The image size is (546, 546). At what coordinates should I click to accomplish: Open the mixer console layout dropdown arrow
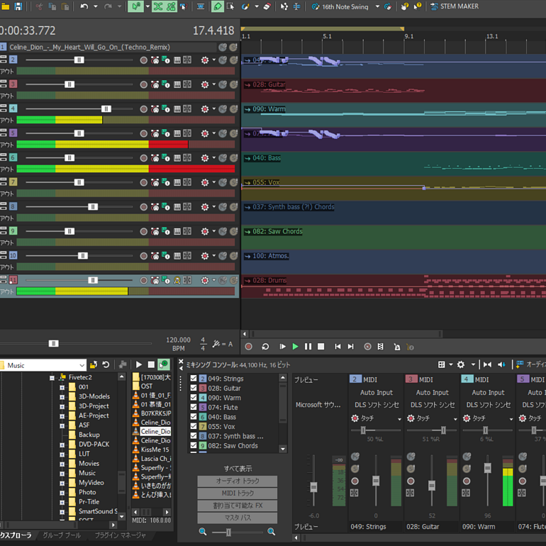point(450,364)
